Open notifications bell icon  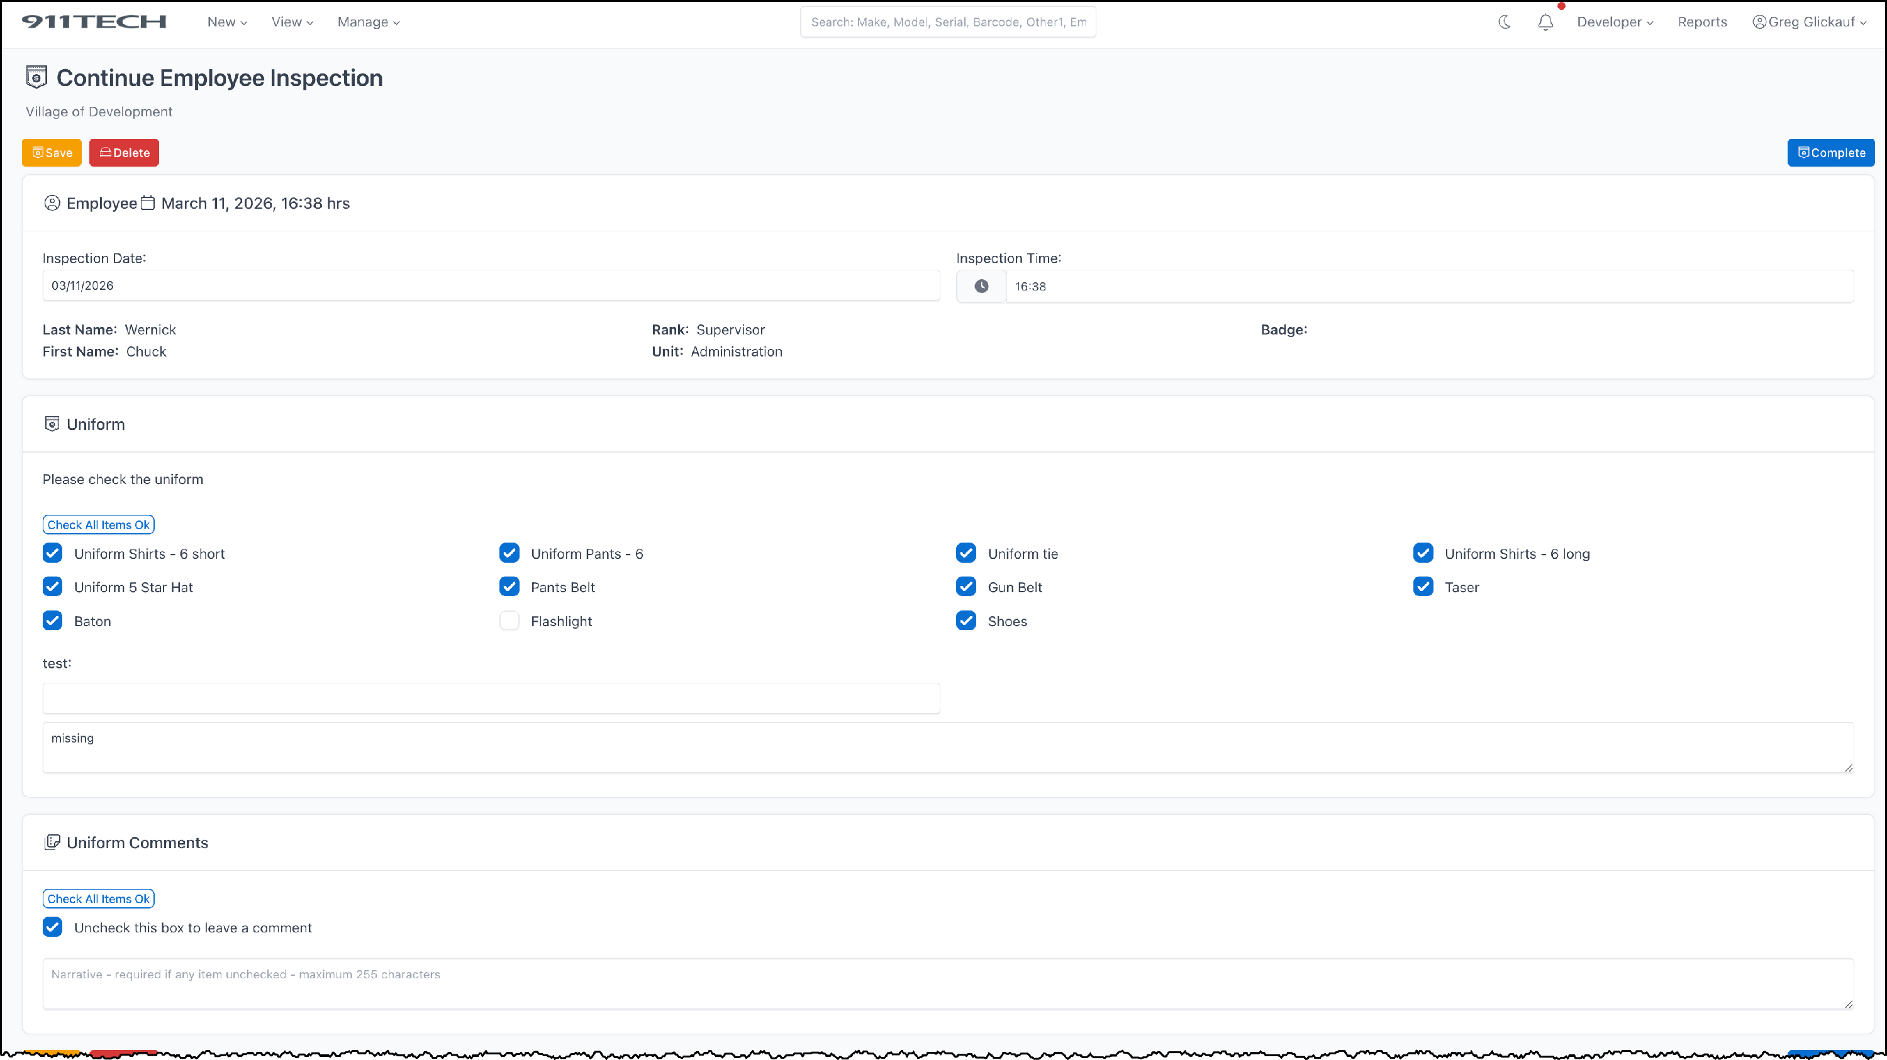click(1545, 23)
